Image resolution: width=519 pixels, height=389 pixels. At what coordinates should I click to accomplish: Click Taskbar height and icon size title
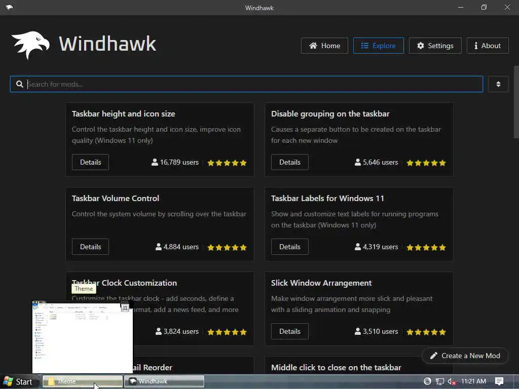(x=124, y=114)
